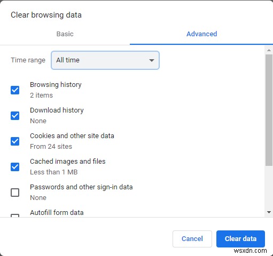Click the Clear data button
Screen dimensions: 273x256
240,239
